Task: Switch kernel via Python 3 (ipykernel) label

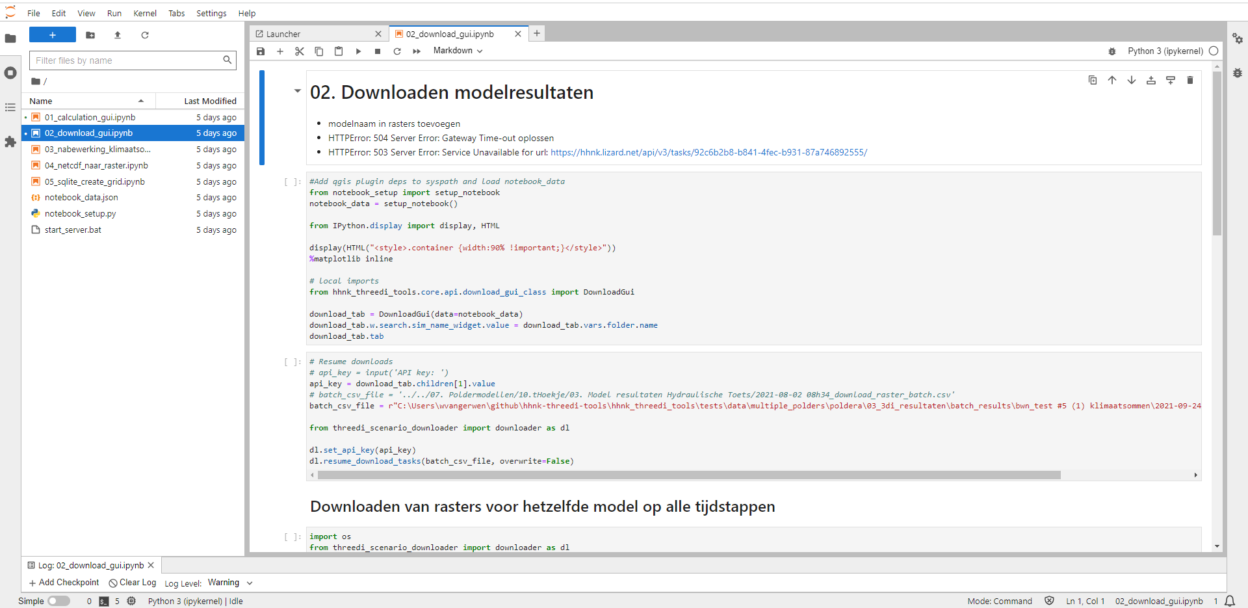Action: (1165, 51)
